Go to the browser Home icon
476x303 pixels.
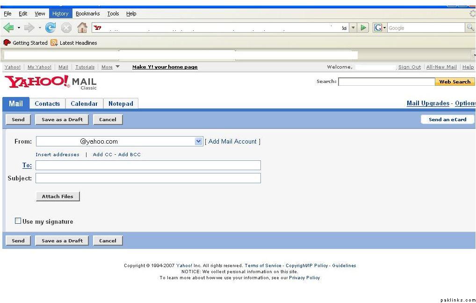coord(82,28)
